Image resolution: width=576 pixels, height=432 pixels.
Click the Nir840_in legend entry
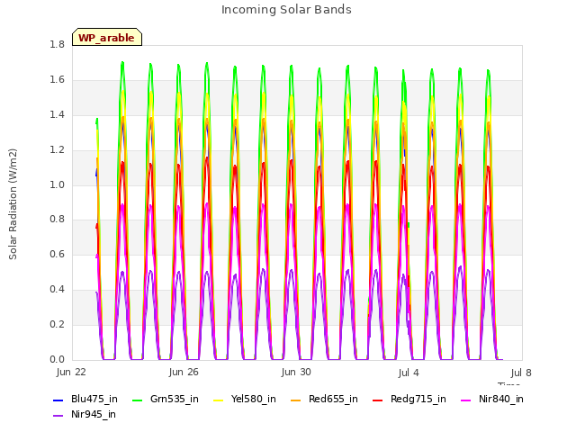[492, 400]
